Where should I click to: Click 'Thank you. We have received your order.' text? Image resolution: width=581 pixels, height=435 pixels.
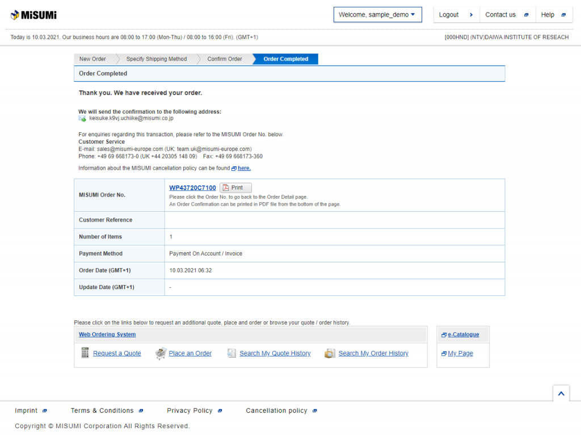(141, 93)
